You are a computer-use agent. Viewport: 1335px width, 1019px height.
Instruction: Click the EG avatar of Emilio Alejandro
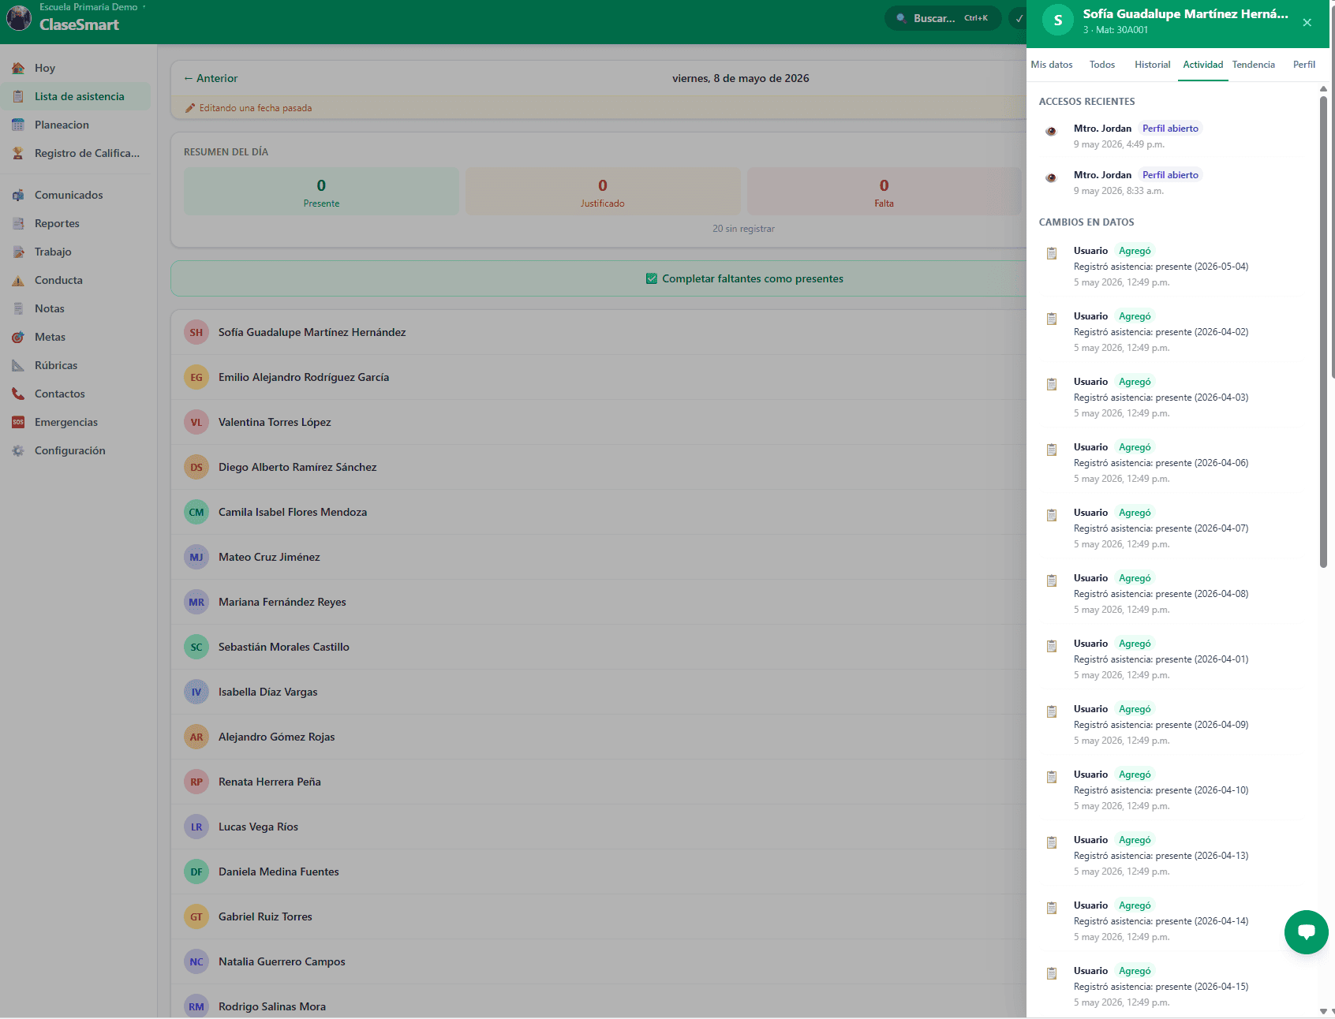[x=196, y=377]
